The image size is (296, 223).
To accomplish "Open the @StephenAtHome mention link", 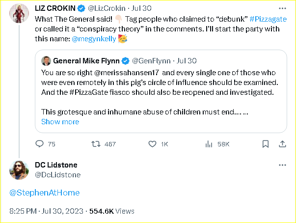I will (45, 193).
